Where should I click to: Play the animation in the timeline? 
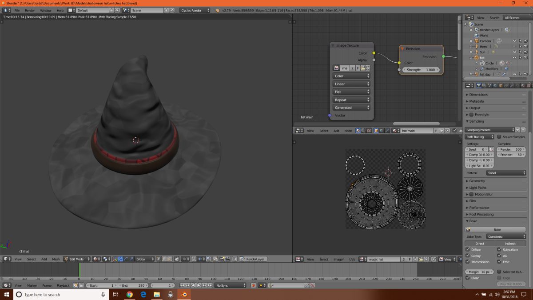[199, 285]
